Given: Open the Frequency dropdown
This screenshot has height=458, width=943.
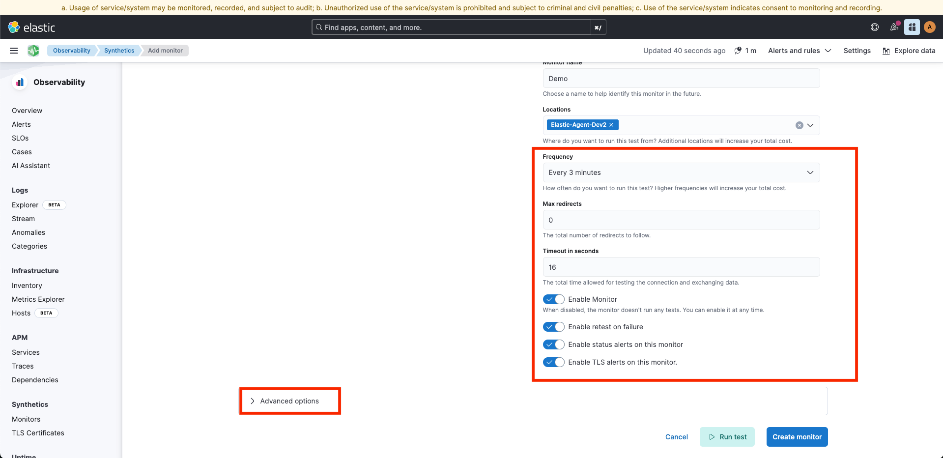Looking at the screenshot, I should click(681, 172).
